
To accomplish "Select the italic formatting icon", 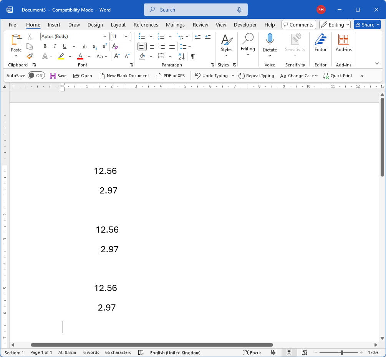I will pyautogui.click(x=55, y=46).
